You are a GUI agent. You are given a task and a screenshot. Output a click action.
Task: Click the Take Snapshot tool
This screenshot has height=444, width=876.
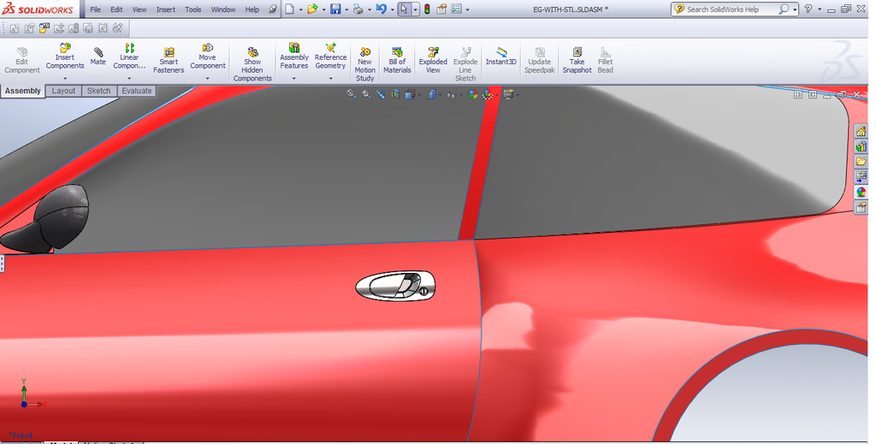click(577, 60)
